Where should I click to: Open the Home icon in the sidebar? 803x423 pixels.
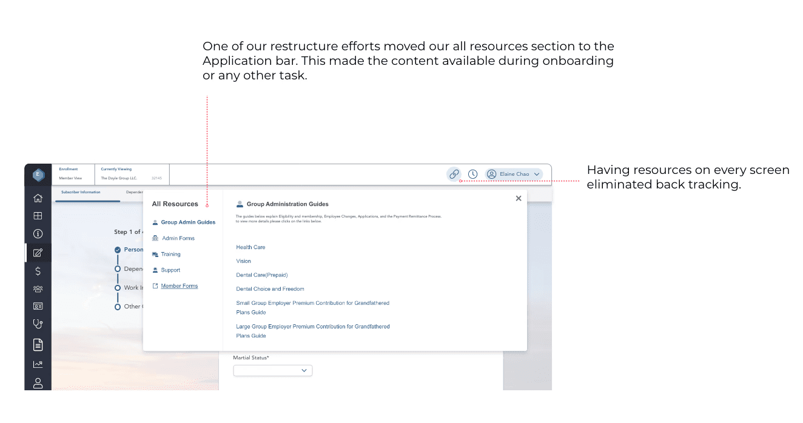[x=38, y=198]
